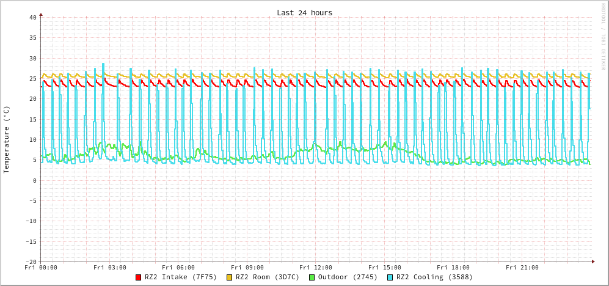609x286 pixels.
Task: Click the 'Last 24 hours' chart title
Action: (x=304, y=13)
